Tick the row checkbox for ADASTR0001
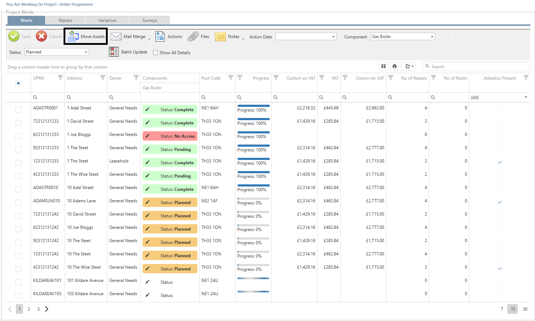 point(18,110)
